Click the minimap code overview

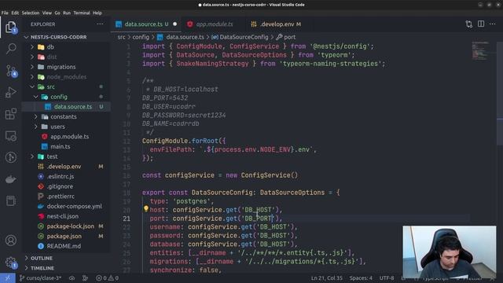tap(480, 50)
